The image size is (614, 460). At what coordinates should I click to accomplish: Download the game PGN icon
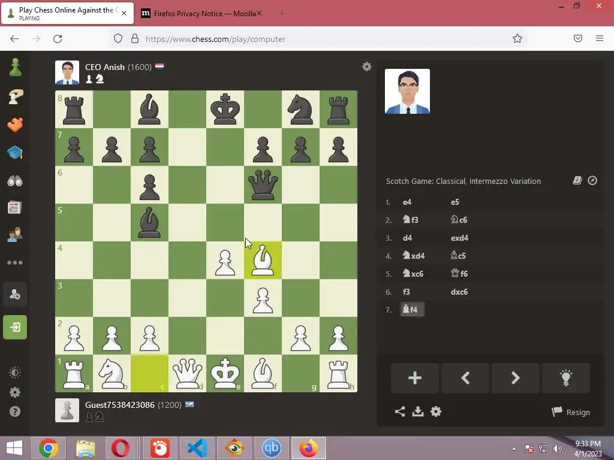[418, 411]
